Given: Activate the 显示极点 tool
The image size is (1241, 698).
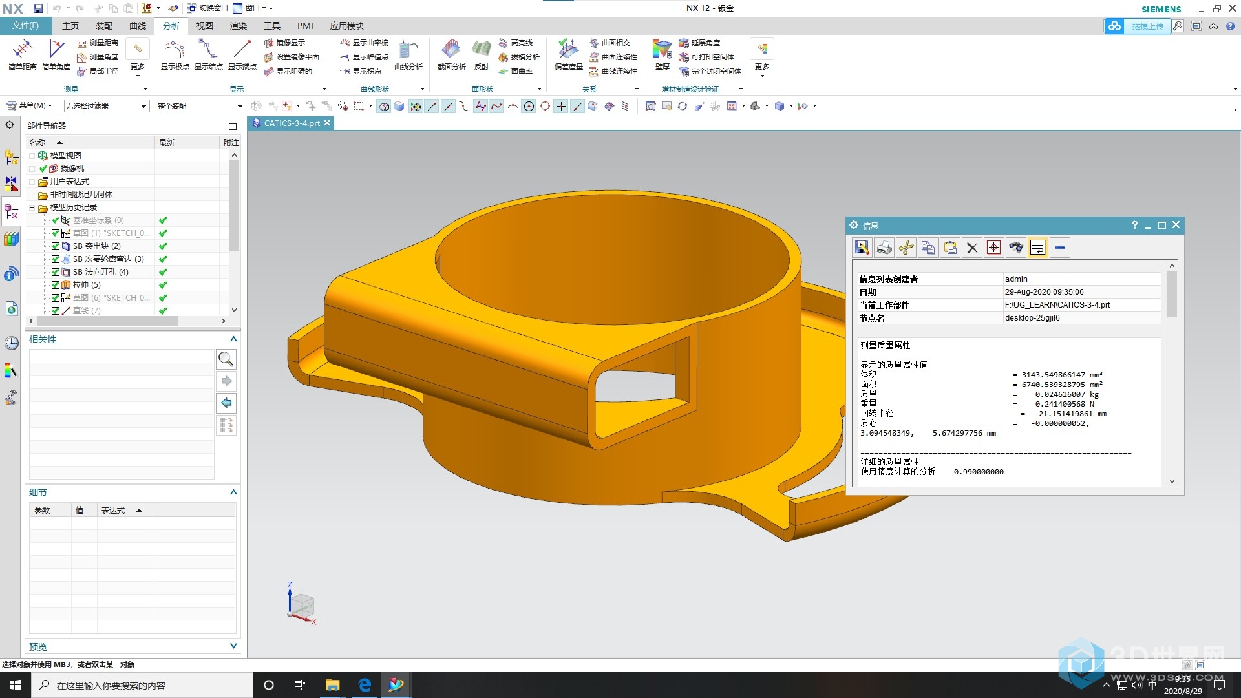Looking at the screenshot, I should click(x=175, y=54).
